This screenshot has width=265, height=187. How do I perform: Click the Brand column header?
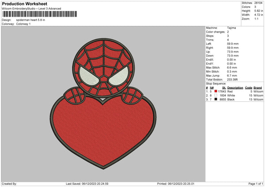(257, 88)
